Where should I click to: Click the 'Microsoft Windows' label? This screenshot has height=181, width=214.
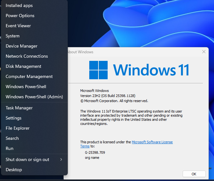tap(94, 91)
